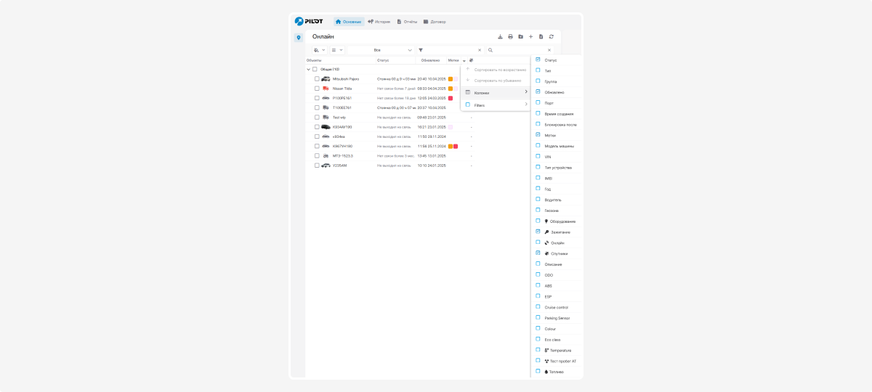Open the 'Все' group dropdown
The height and width of the screenshot is (392, 872).
tap(381, 50)
